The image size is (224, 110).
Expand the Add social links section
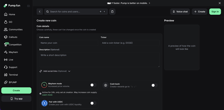tap(55, 71)
